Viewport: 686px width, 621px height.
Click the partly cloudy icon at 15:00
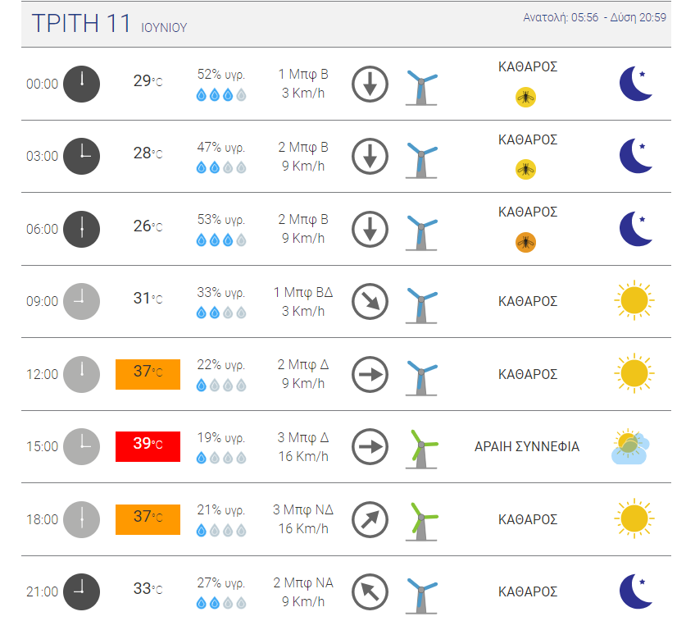(x=629, y=447)
